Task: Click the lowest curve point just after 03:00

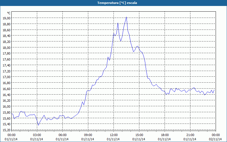Action: pyautogui.click(x=38, y=125)
